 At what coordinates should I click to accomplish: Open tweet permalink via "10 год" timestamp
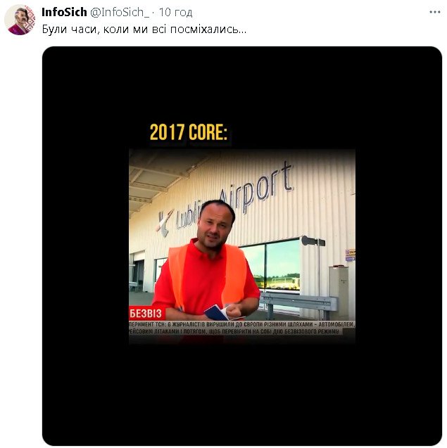[x=175, y=12]
